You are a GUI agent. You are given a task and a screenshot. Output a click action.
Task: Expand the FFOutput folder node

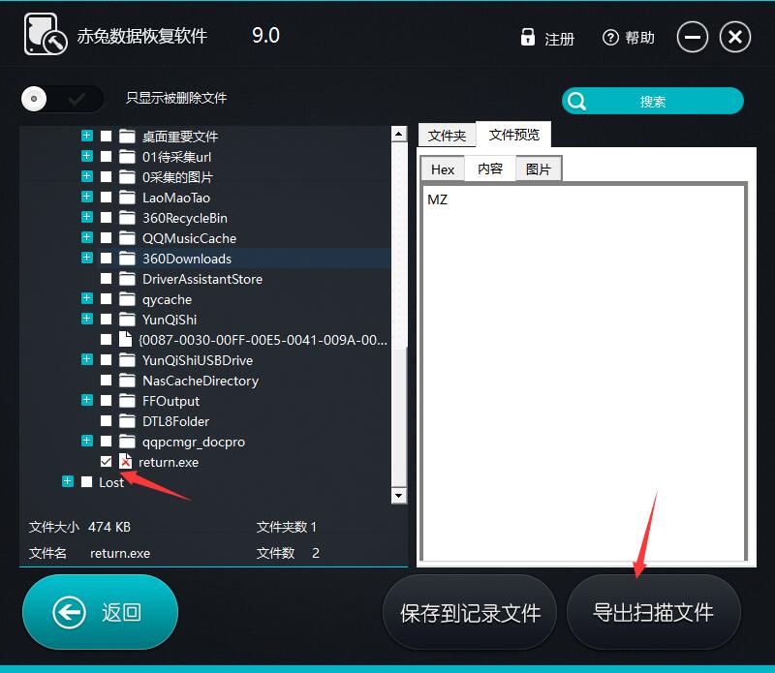tap(87, 401)
